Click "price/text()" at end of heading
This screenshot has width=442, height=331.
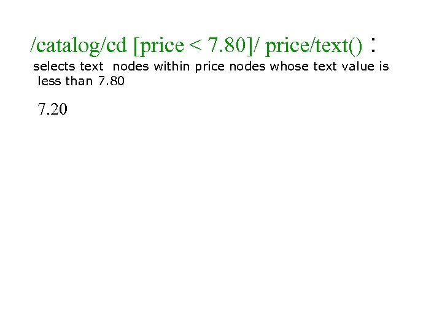click(314, 45)
